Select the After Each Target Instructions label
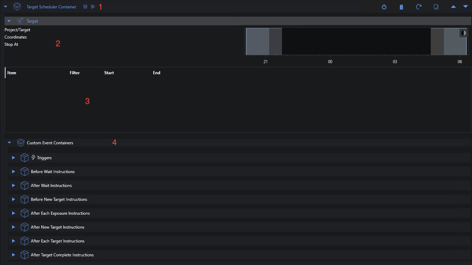Viewport: 472px width, 265px height. point(58,241)
